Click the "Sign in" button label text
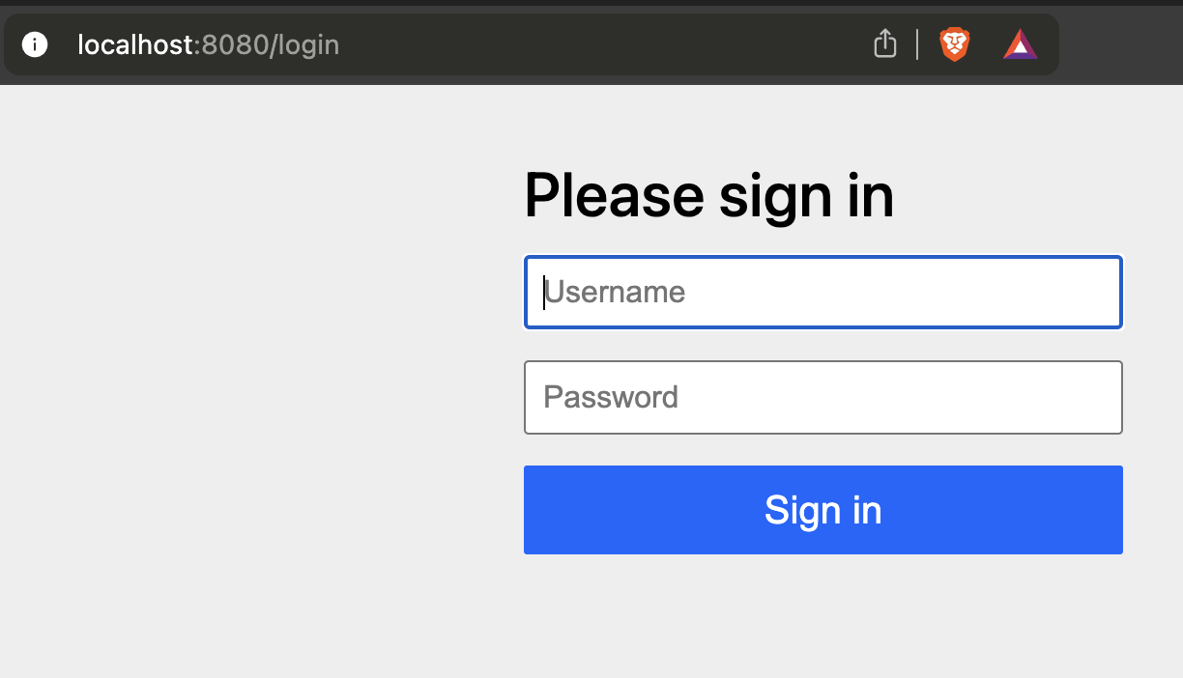Viewport: 1183px width, 678px height. click(x=822, y=510)
